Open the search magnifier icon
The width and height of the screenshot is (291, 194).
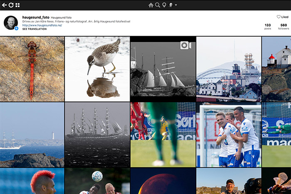coord(158,5)
